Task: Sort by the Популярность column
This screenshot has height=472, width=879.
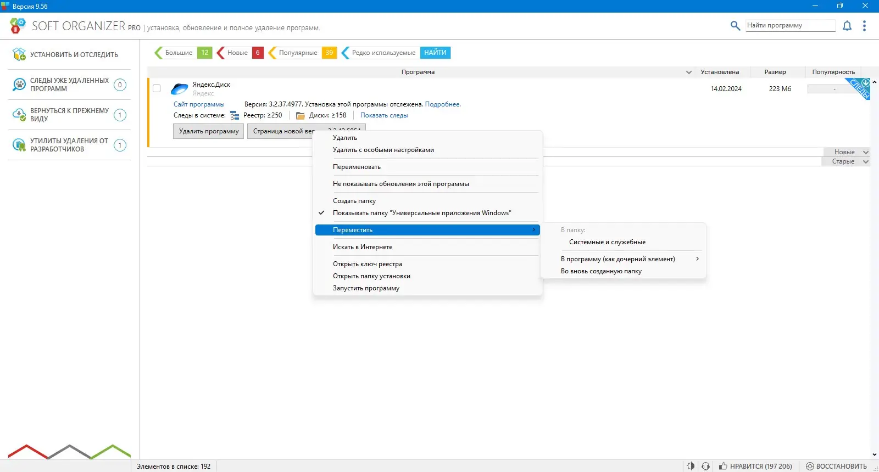Action: click(x=833, y=72)
